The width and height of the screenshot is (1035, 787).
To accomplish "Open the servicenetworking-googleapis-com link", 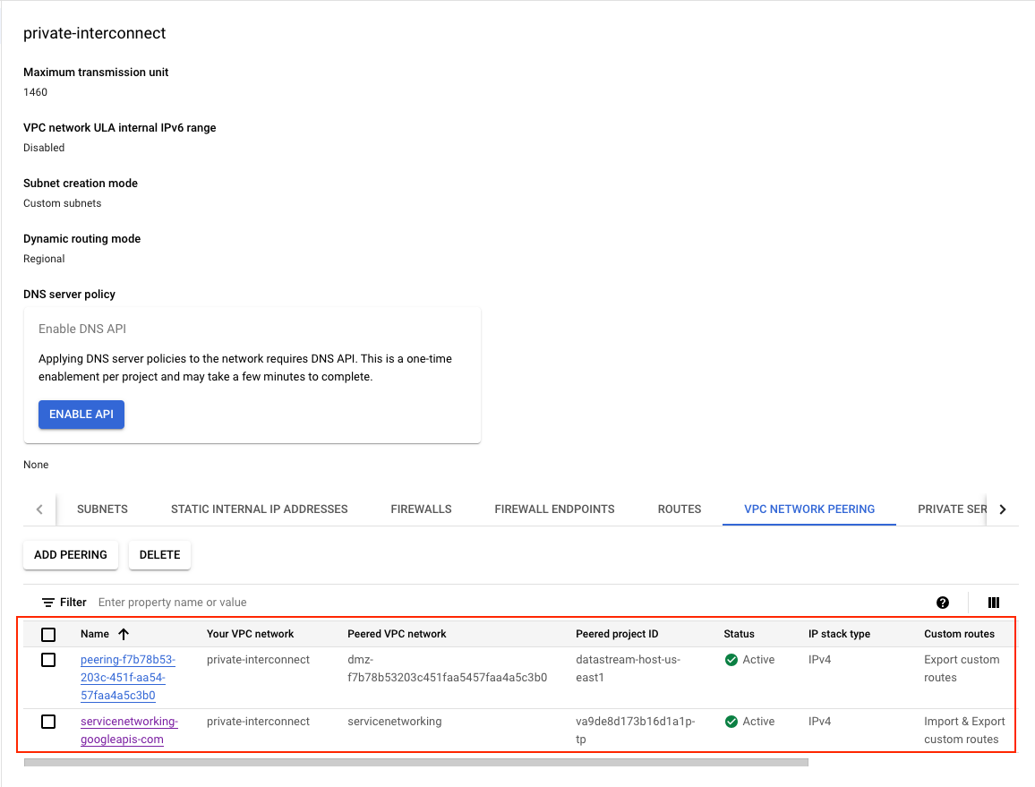I will point(129,730).
